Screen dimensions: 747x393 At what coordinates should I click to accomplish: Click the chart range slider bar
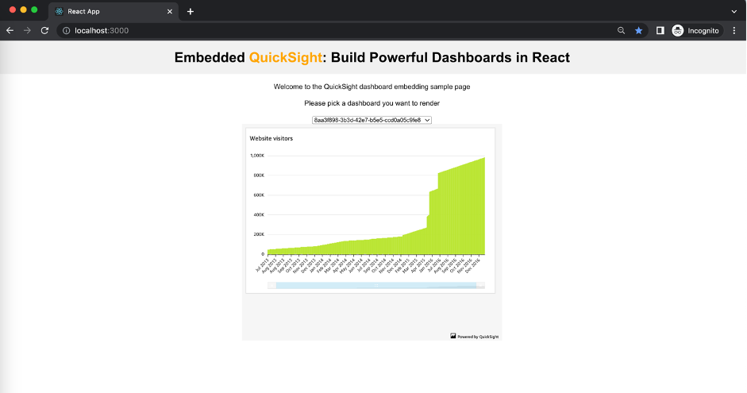pyautogui.click(x=376, y=285)
